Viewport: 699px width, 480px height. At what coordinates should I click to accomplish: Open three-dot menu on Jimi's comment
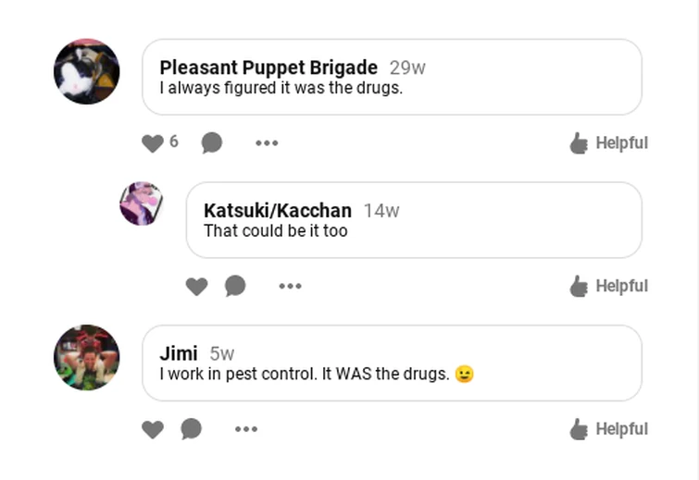246,429
